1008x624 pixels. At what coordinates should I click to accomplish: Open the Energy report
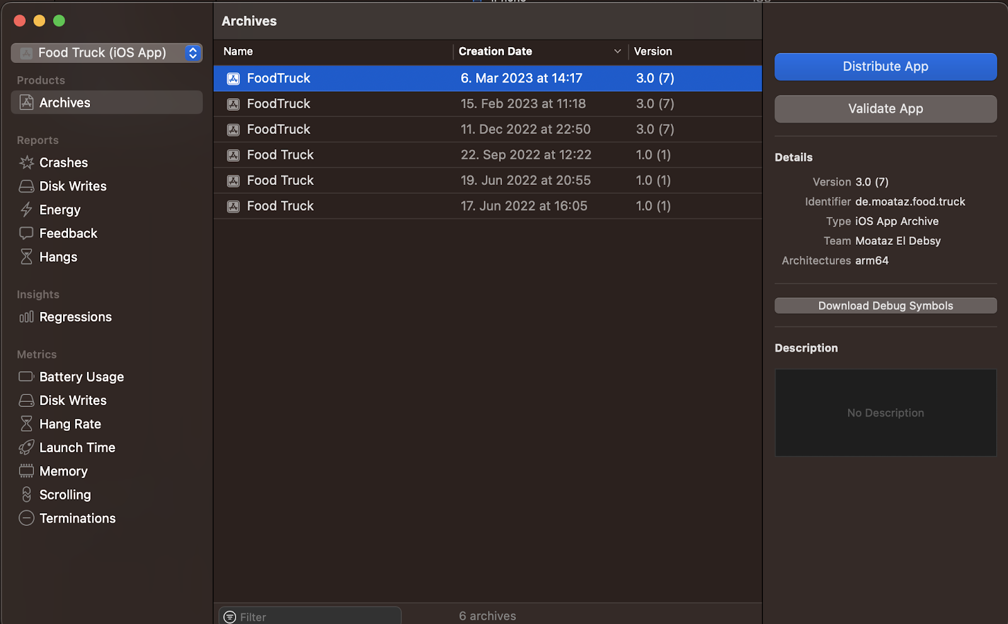60,209
